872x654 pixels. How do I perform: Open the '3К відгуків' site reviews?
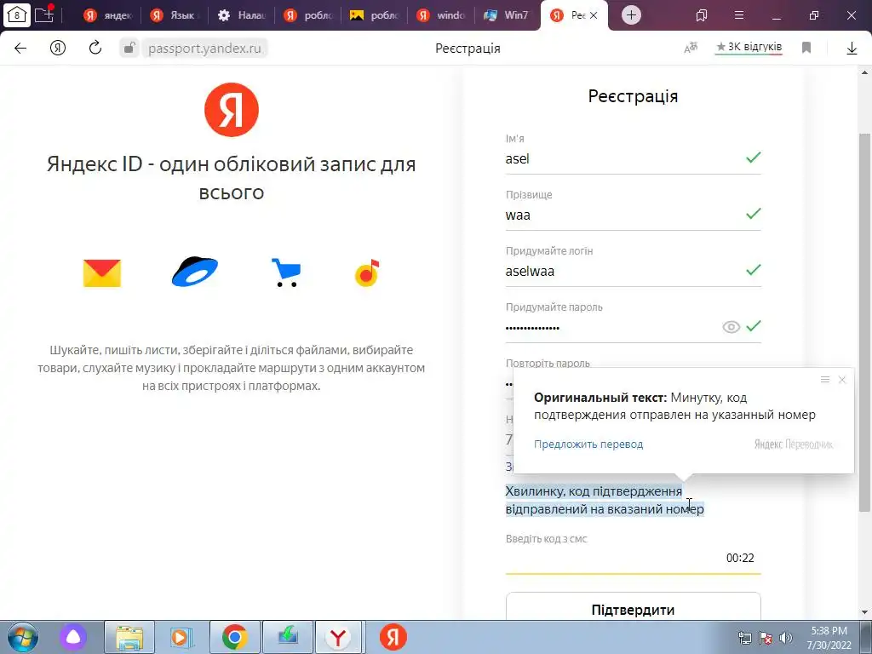coord(749,48)
